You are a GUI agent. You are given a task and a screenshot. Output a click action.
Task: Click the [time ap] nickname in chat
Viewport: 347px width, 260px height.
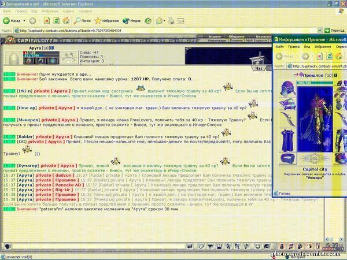(27, 107)
